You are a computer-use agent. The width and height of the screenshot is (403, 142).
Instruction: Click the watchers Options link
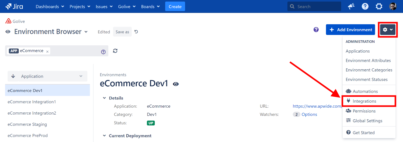coord(309,114)
